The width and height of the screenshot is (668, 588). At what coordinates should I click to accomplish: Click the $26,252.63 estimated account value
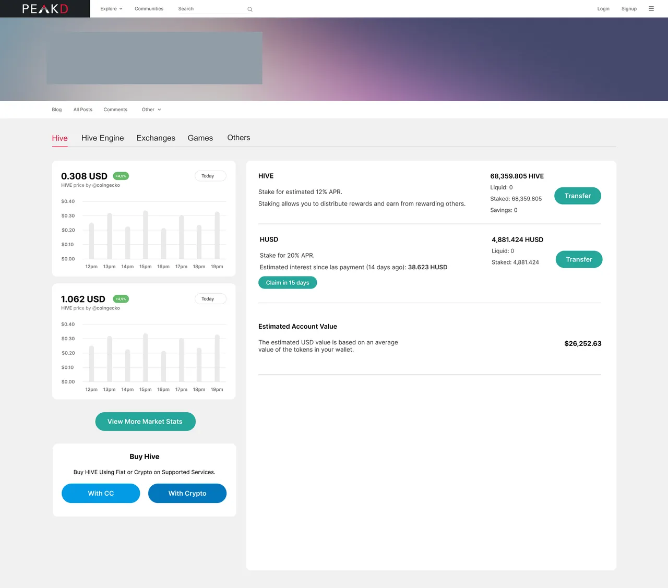click(x=583, y=344)
